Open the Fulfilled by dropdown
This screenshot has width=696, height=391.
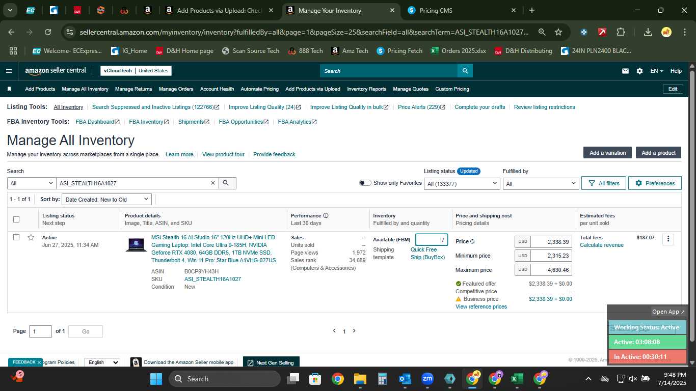click(x=541, y=184)
